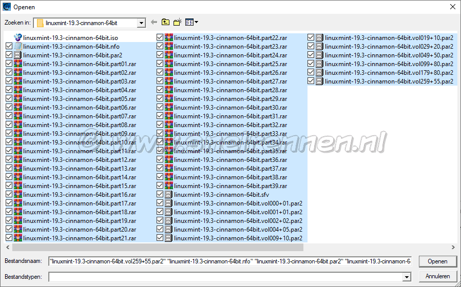
Task: Click the RAR icon of part01.rar
Action: (18, 64)
